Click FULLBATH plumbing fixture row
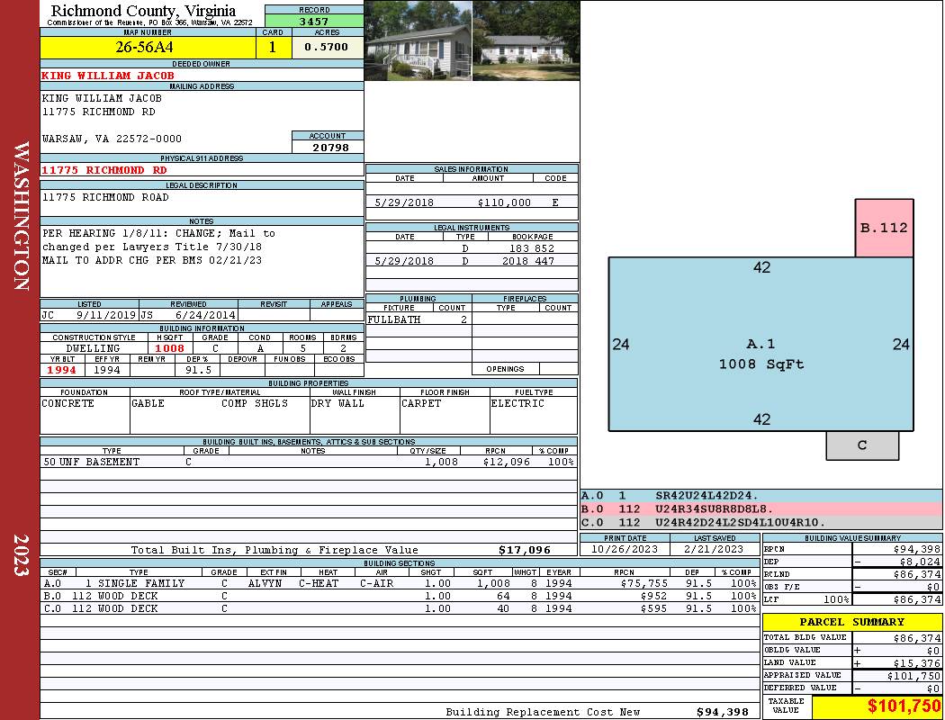 [418, 319]
